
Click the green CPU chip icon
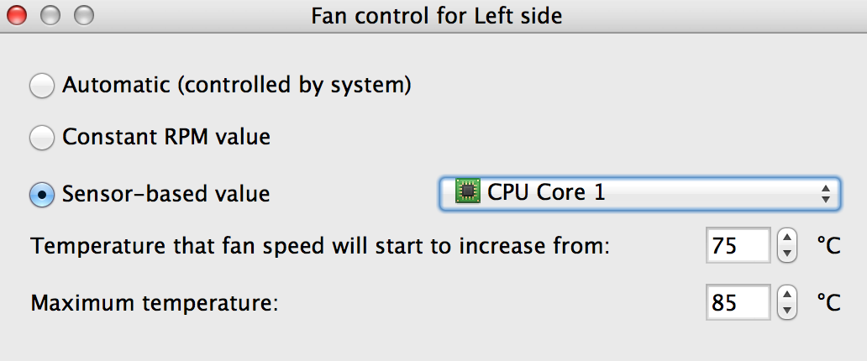click(x=466, y=193)
